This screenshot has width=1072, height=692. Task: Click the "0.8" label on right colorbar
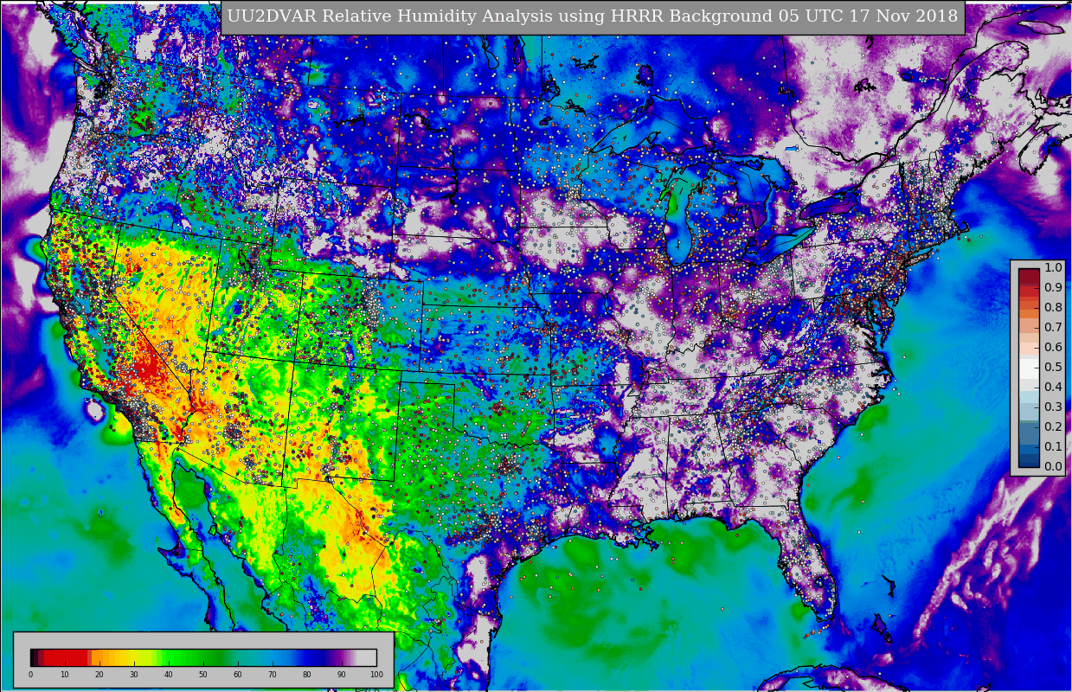click(1053, 307)
